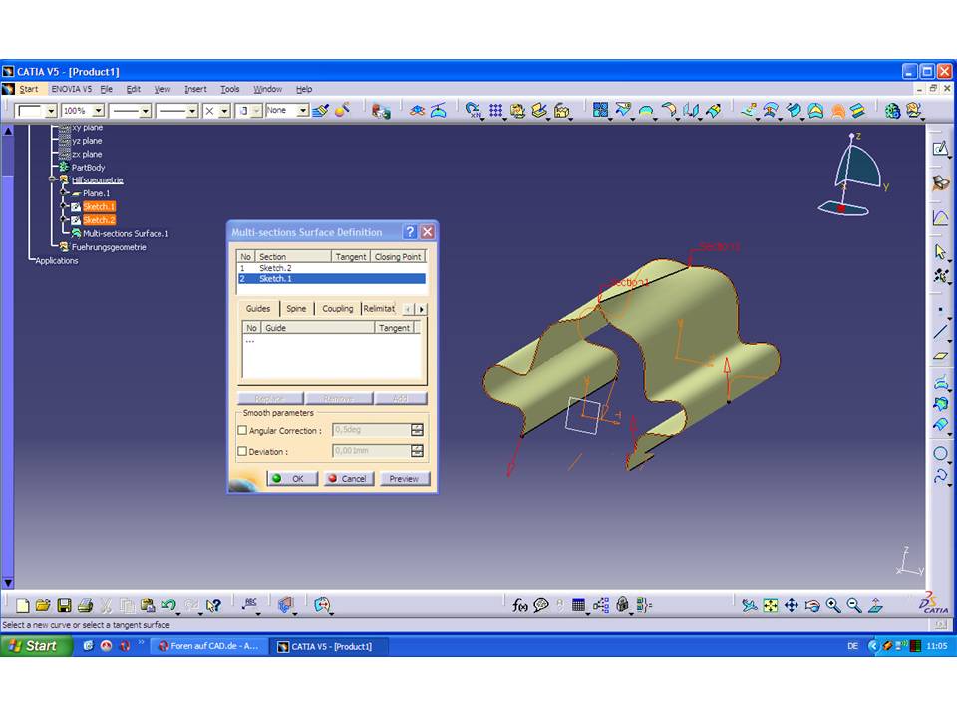Select Sketch.2 row in section list
The height and width of the screenshot is (718, 957).
point(331,268)
